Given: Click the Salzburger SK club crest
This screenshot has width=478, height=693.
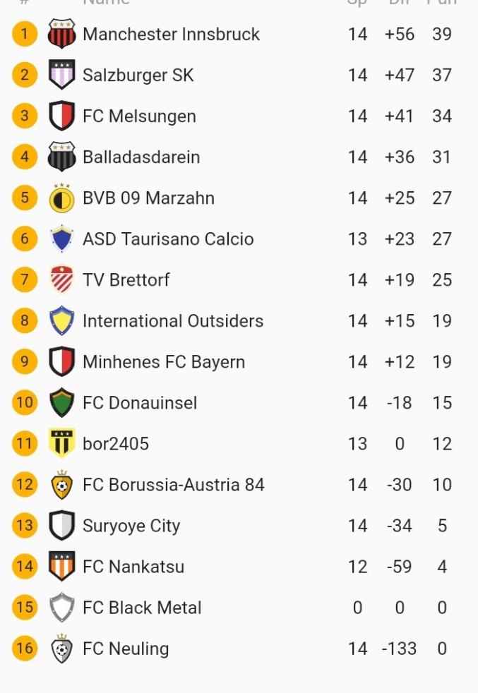Looking at the screenshot, I should pos(62,75).
